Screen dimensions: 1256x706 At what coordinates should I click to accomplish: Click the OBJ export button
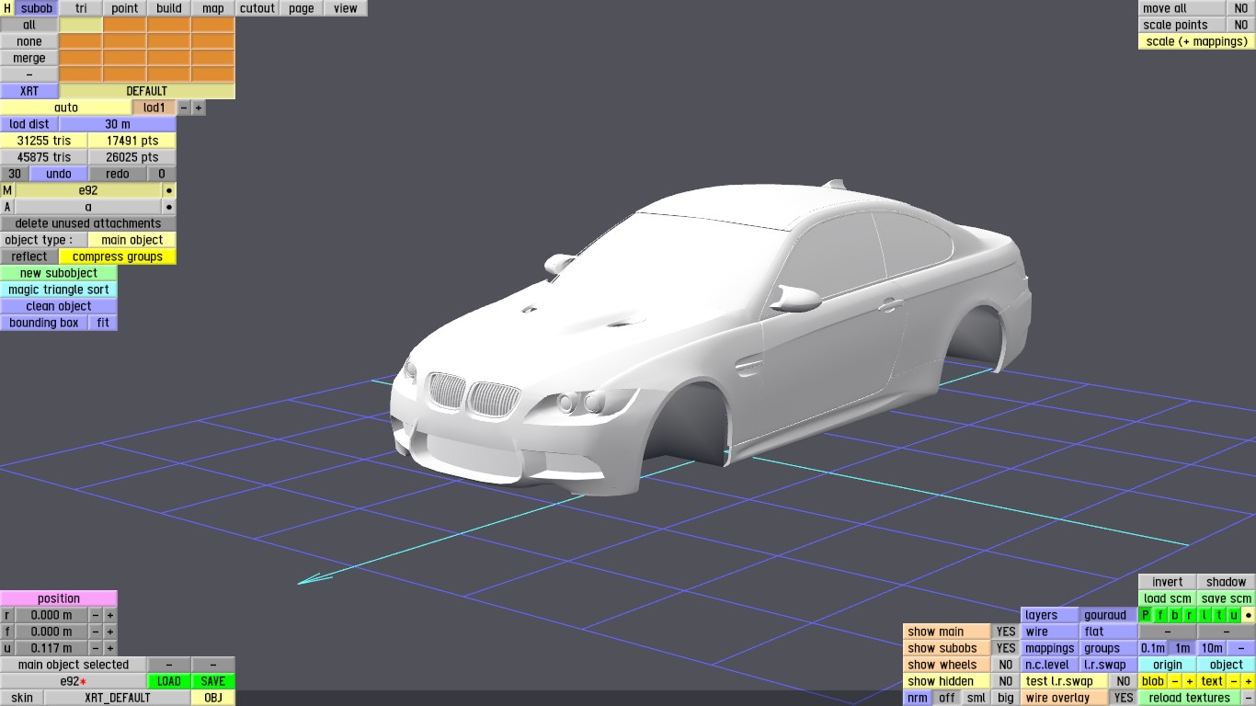(213, 698)
